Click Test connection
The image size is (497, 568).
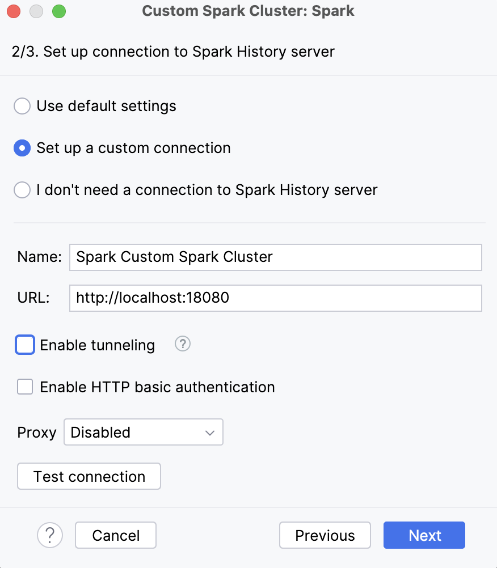89,476
